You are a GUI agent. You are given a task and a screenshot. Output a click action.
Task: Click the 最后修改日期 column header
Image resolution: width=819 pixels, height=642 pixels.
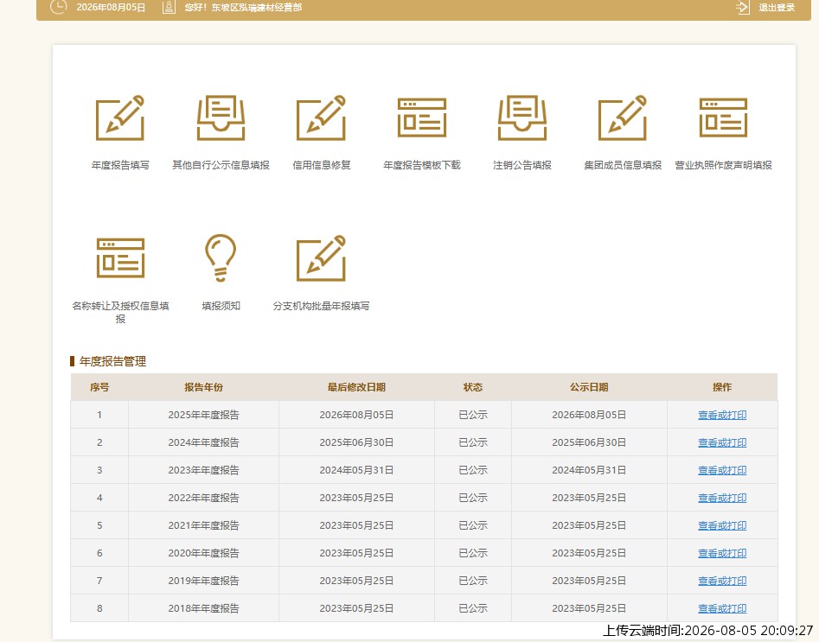point(356,387)
